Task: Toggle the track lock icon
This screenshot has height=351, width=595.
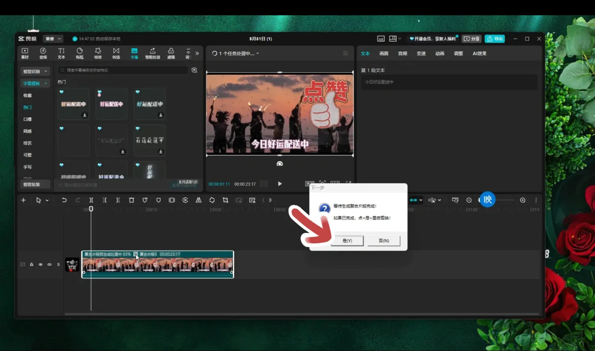Action: click(x=31, y=264)
